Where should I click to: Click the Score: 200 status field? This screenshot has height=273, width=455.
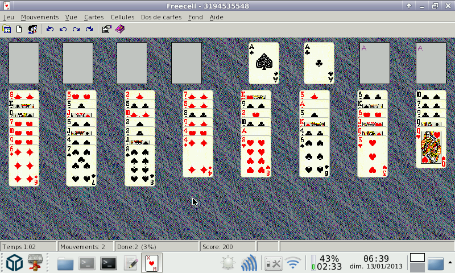(228, 247)
